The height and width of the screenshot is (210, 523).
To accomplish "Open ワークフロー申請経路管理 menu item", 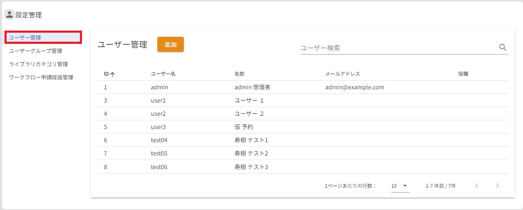I will coord(41,77).
